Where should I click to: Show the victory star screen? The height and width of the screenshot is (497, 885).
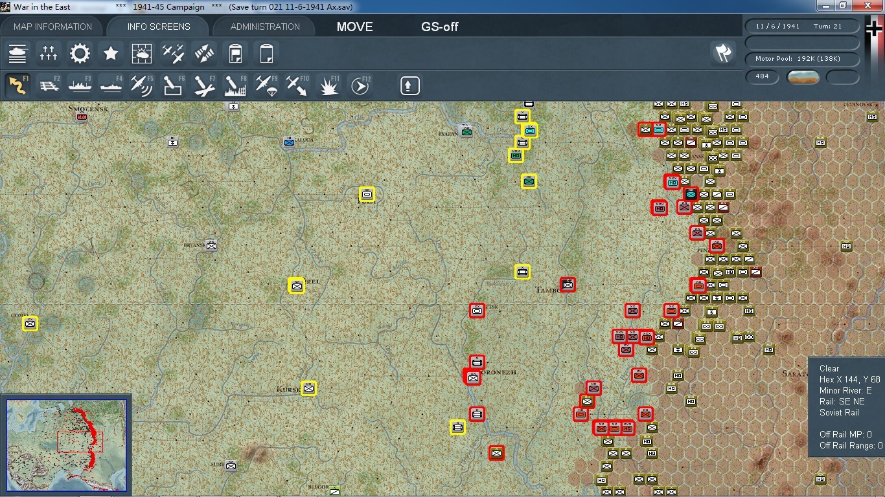(111, 54)
